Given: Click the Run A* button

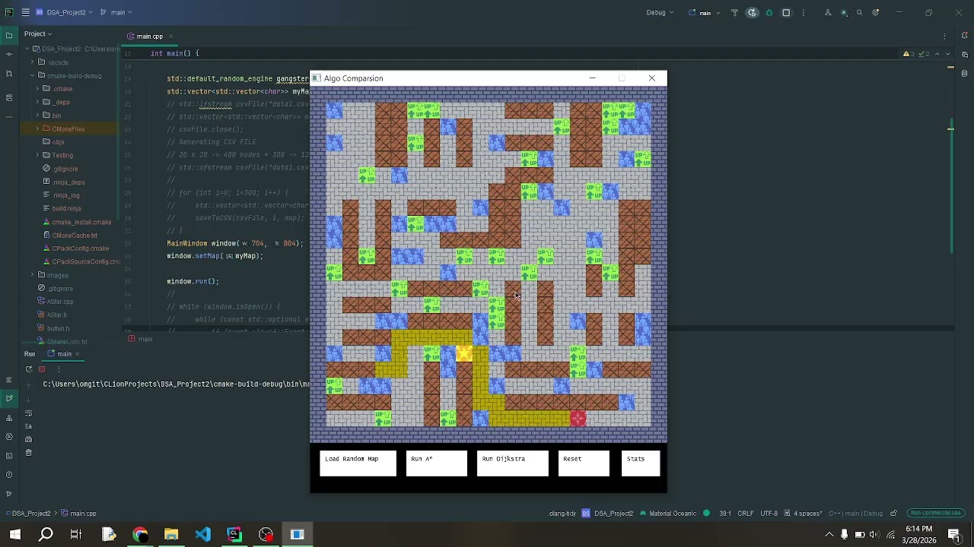Looking at the screenshot, I should click(436, 463).
